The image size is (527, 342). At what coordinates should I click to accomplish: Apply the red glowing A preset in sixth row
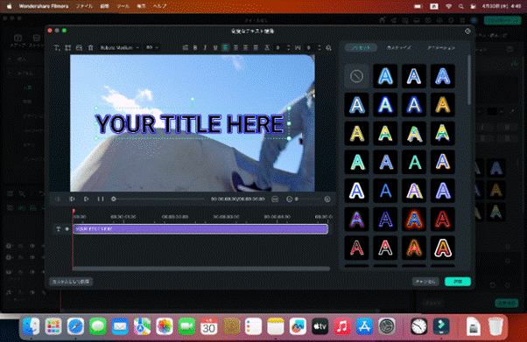click(x=443, y=220)
